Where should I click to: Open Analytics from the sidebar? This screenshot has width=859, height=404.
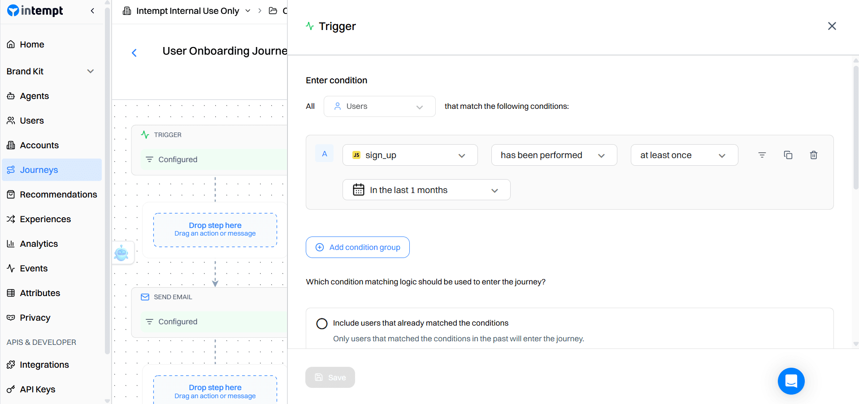pos(39,244)
